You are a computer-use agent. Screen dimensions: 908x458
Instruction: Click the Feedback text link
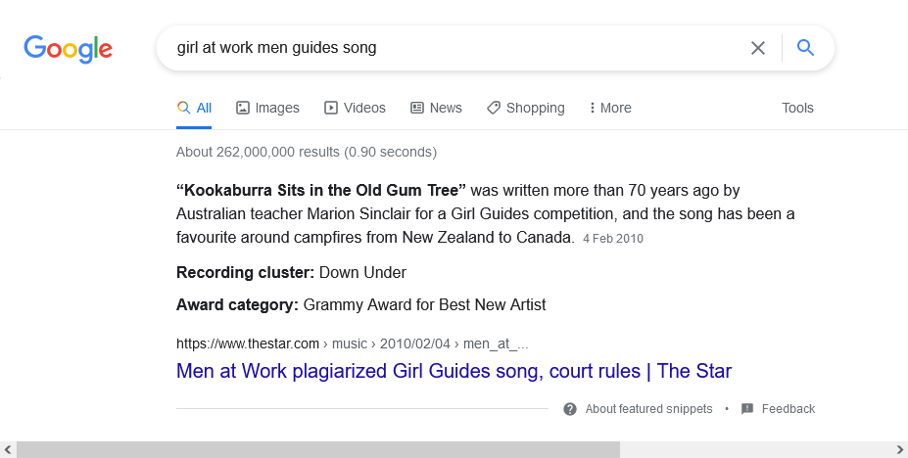788,409
